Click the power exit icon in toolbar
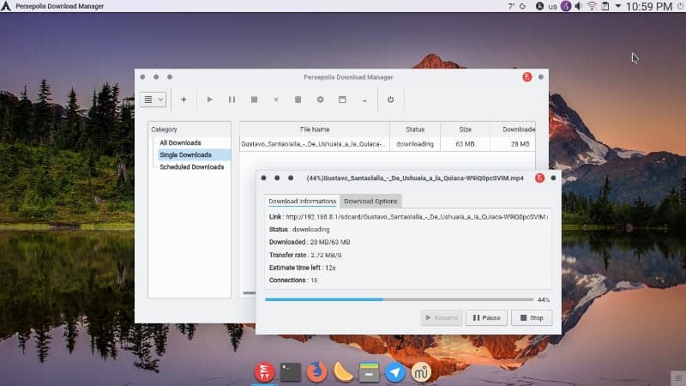This screenshot has width=686, height=386. (x=390, y=100)
